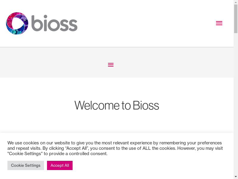The image size is (238, 179).
Task: Click empty cookie banner space right of Accept All
Action: coord(149,165)
